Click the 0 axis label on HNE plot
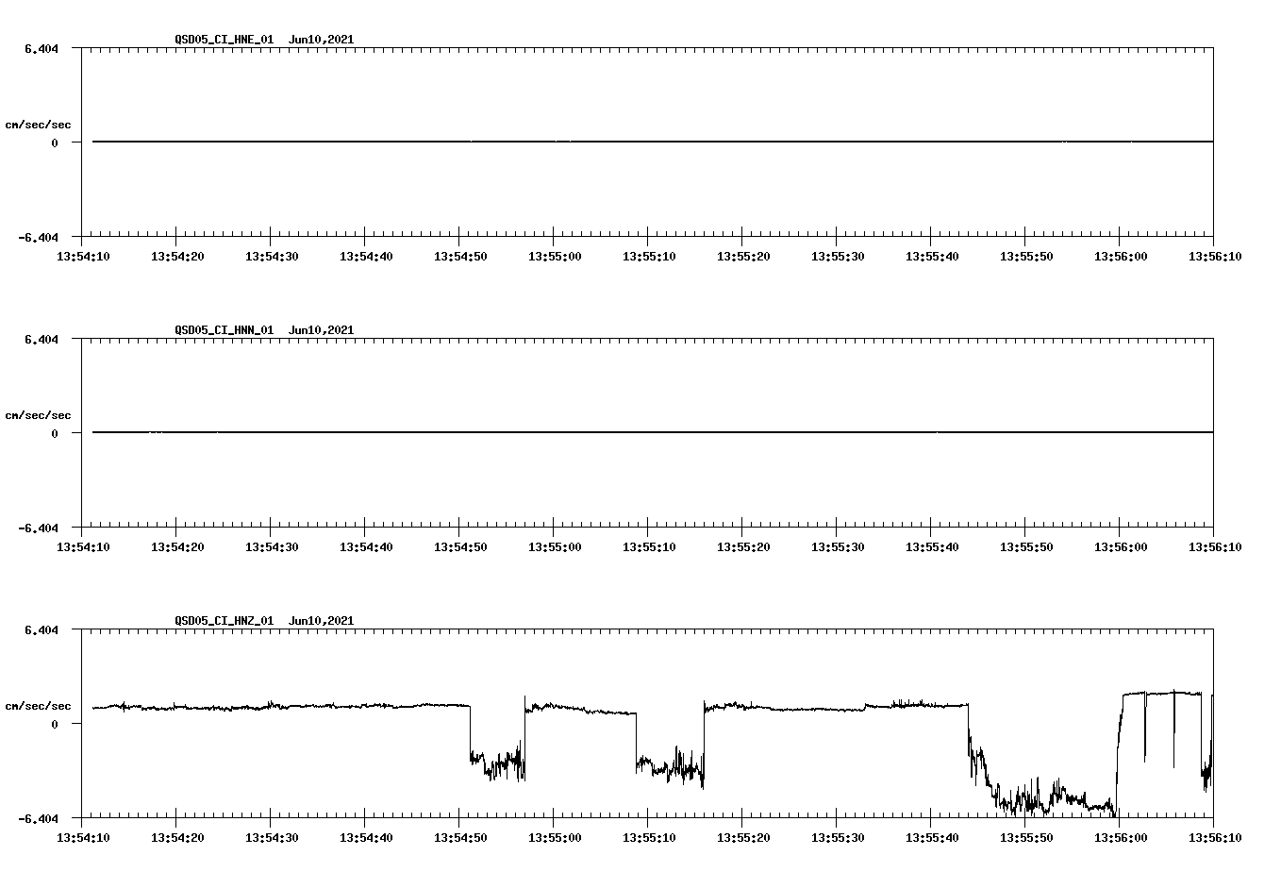The width and height of the screenshot is (1281, 872). point(55,143)
